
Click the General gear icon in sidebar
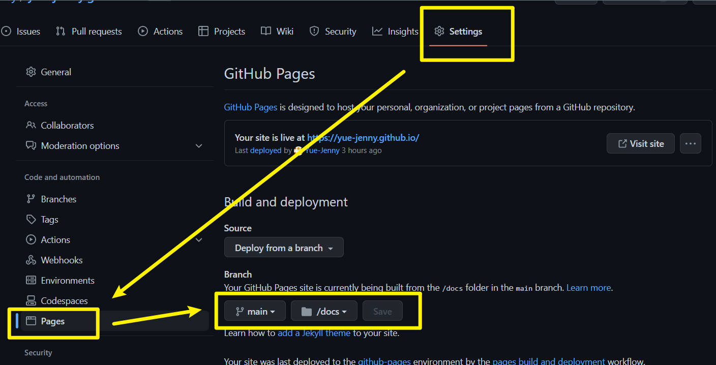tap(31, 72)
